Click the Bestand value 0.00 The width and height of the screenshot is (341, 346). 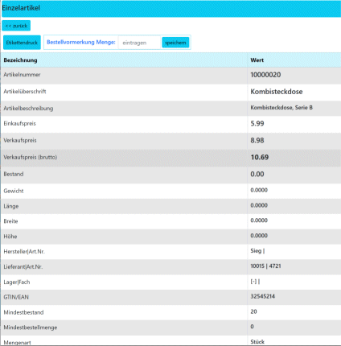257,175
